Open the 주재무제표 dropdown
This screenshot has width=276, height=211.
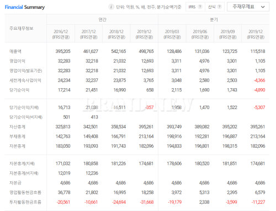pyautogui.click(x=248, y=7)
